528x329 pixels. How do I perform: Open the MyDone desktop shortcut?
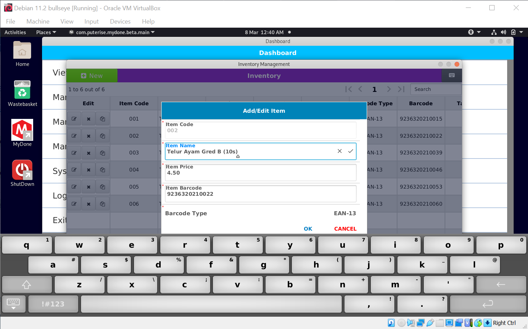pos(22,133)
